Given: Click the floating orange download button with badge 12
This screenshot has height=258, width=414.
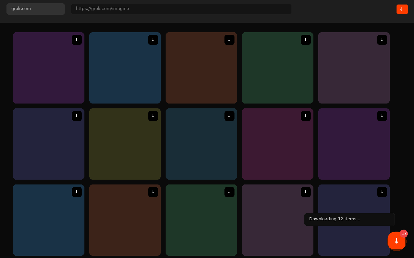Looking at the screenshot, I should click(x=397, y=241).
